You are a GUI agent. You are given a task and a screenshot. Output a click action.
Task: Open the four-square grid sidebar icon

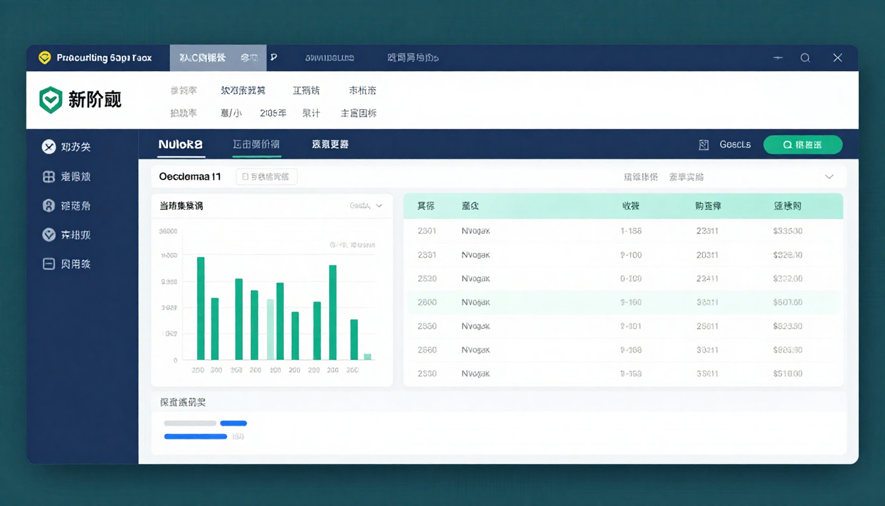pos(49,177)
